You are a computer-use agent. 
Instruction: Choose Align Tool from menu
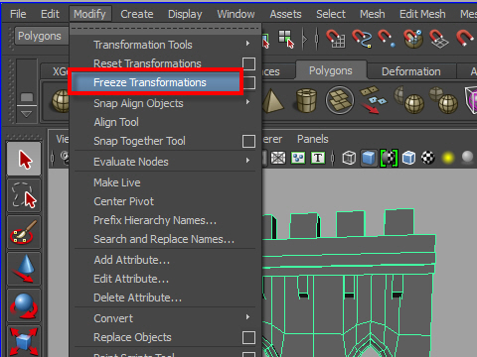[116, 122]
